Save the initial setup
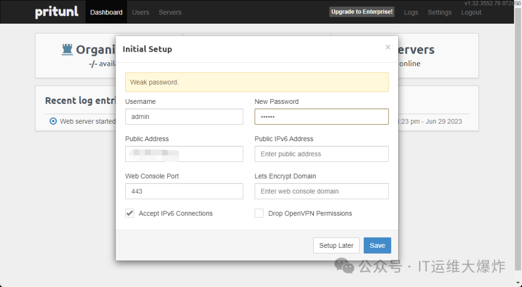This screenshot has height=287, width=522. tap(377, 245)
